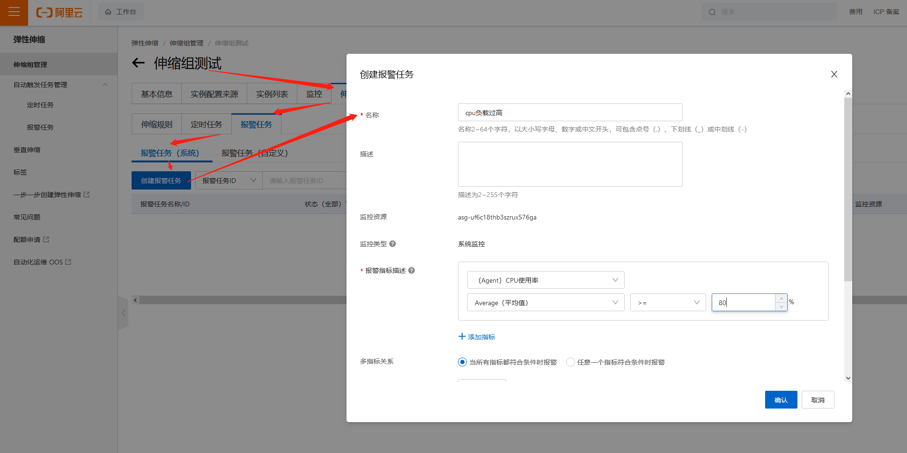This screenshot has width=907, height=453.
Task: Select 当所有指标都符合条件时报警 radio
Action: click(x=462, y=362)
